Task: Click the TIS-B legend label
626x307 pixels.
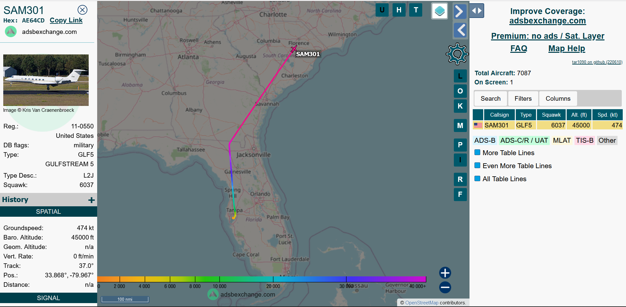Action: 584,140
